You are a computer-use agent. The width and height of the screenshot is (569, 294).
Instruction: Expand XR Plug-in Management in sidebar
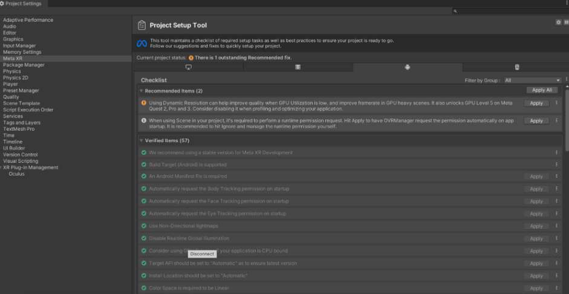(30, 168)
